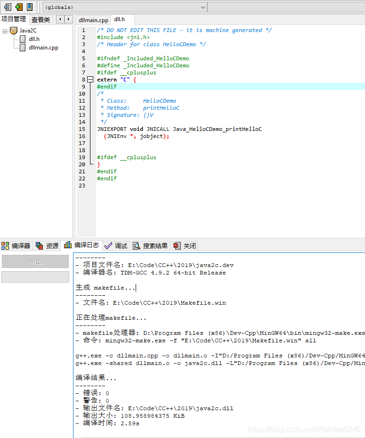Viewport: 365px width, 438px height.
Task: Open the 搜索结果 tab
Action: [151, 246]
